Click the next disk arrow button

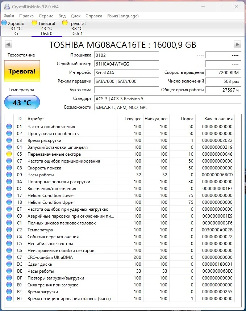coord(237,44)
